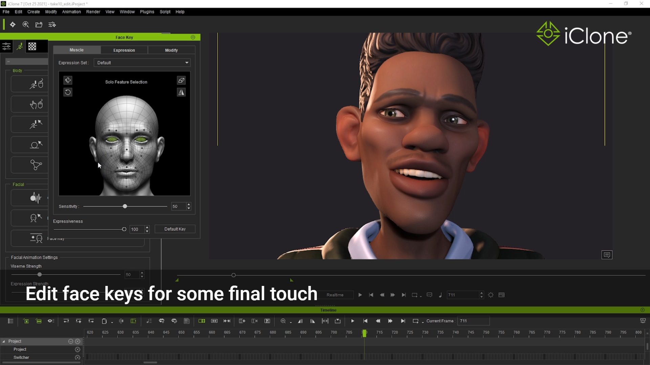The width and height of the screenshot is (650, 365).
Task: Click the Viseme Strength slider handle
Action: [40, 274]
